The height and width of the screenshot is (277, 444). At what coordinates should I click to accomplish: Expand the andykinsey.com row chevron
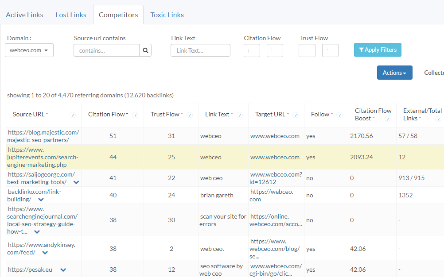(45, 253)
